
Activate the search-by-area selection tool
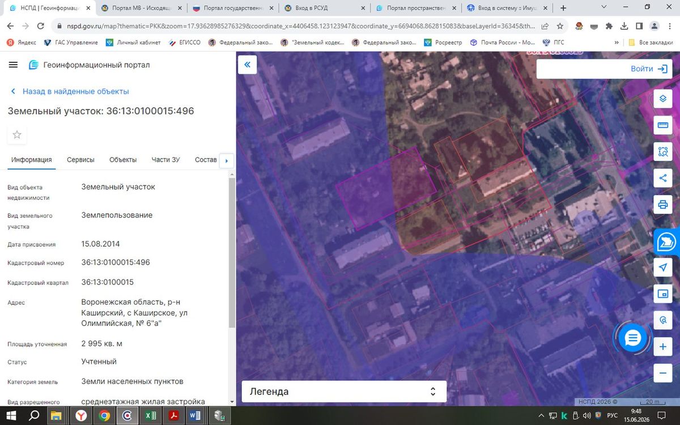662,151
